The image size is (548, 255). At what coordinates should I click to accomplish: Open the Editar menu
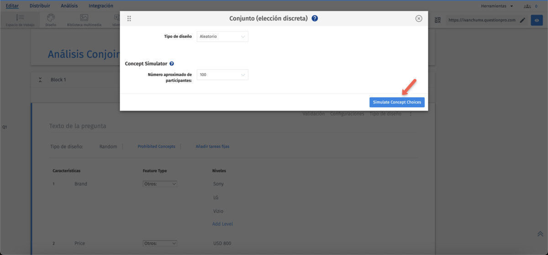(x=12, y=6)
